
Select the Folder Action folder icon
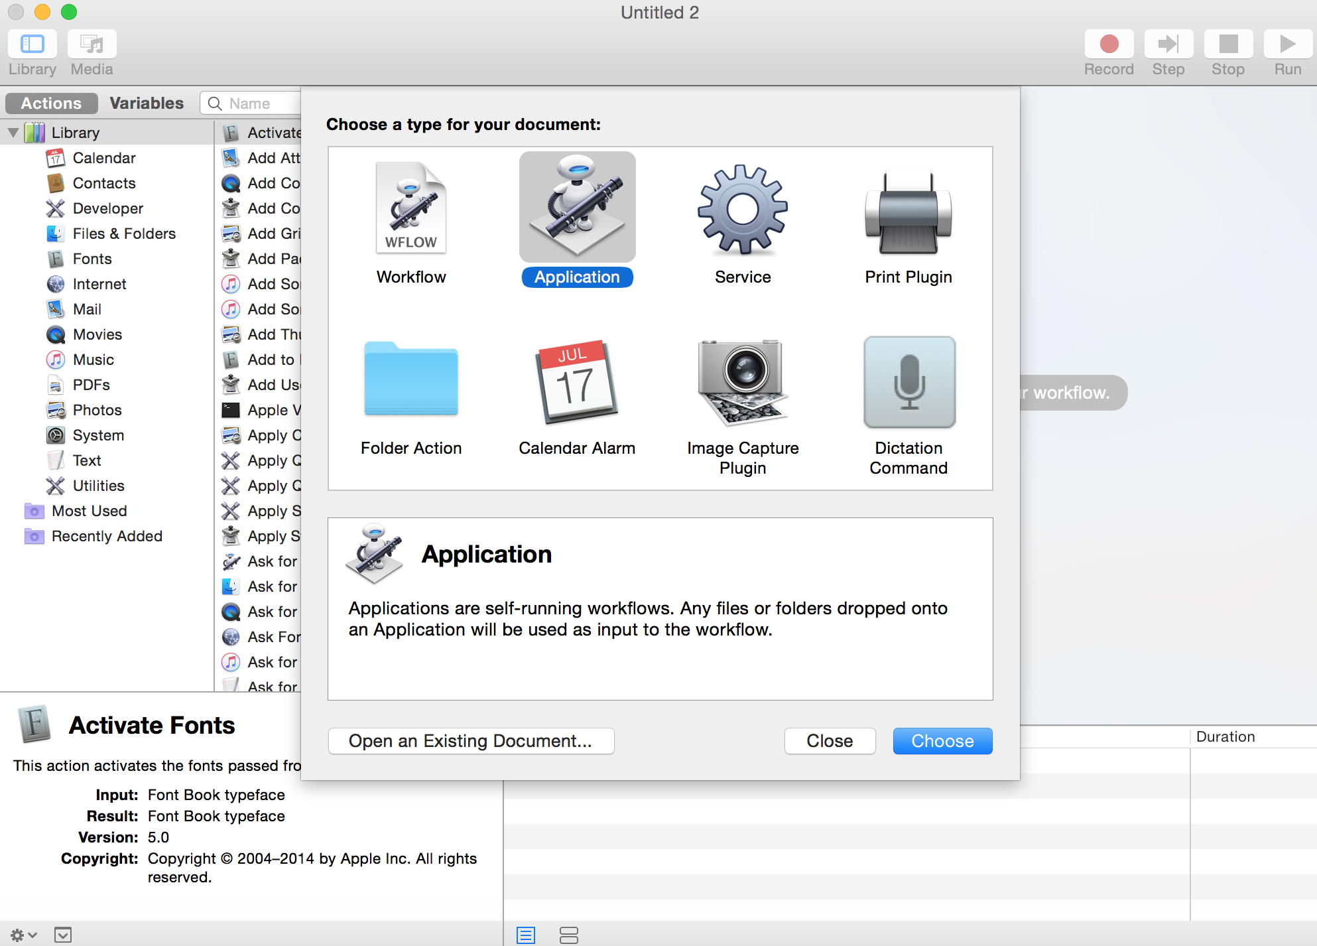[x=411, y=379]
